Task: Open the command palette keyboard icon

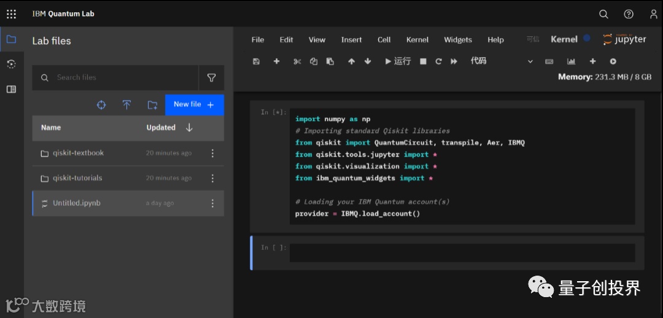Action: 549,61
